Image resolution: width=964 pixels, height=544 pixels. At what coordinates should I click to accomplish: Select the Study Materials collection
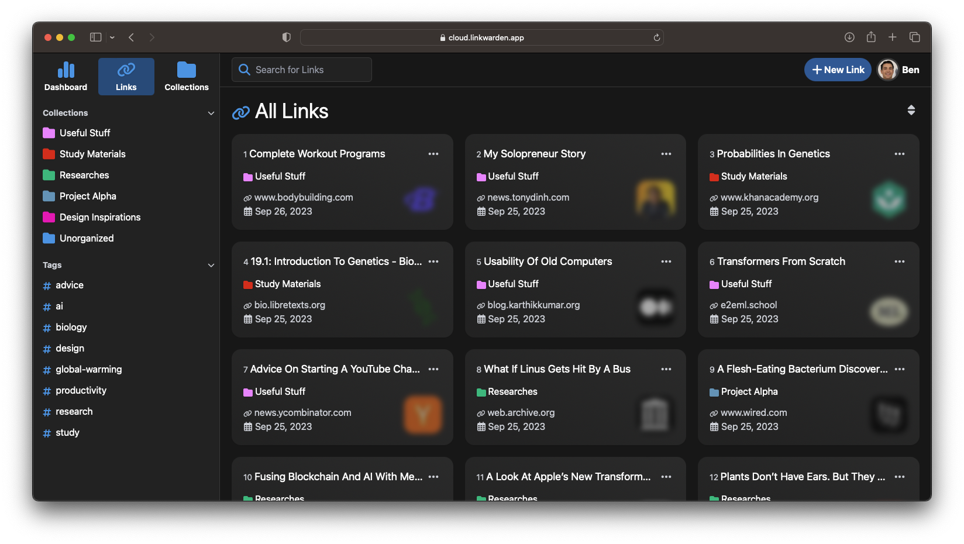[x=92, y=154]
